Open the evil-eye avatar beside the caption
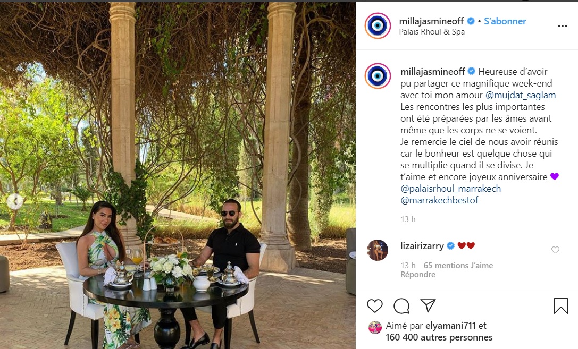Image resolution: width=578 pixels, height=349 pixels. coord(378,76)
